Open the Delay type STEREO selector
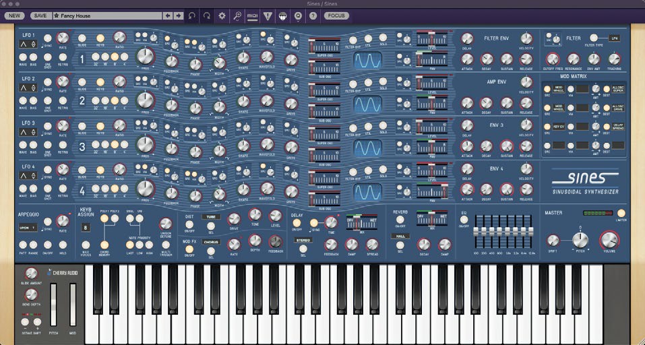The width and height of the screenshot is (645, 345). (x=303, y=240)
